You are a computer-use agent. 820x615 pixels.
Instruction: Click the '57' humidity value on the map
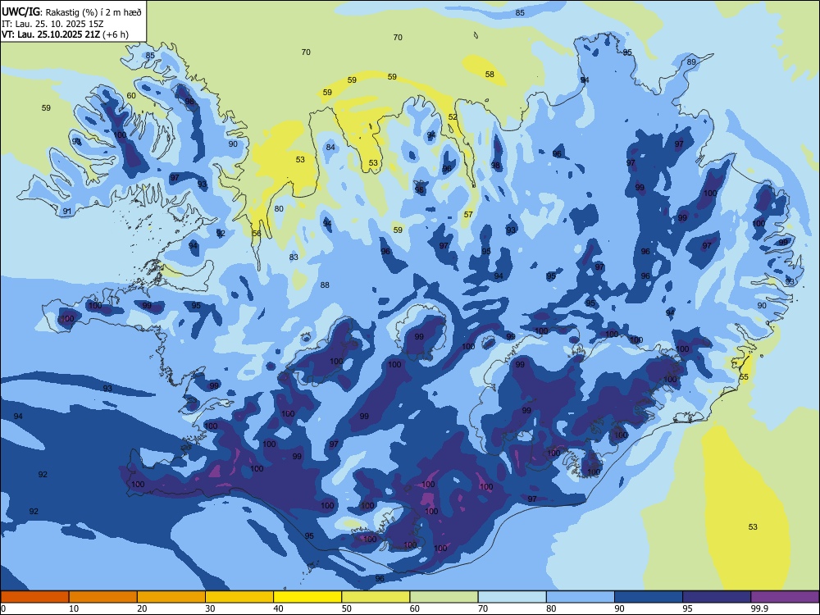click(x=468, y=214)
